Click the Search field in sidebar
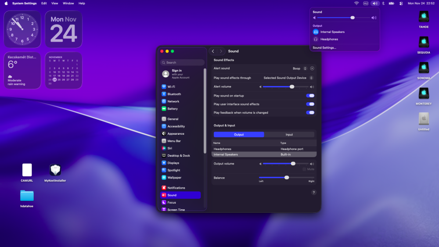The image size is (439, 247). [x=182, y=62]
